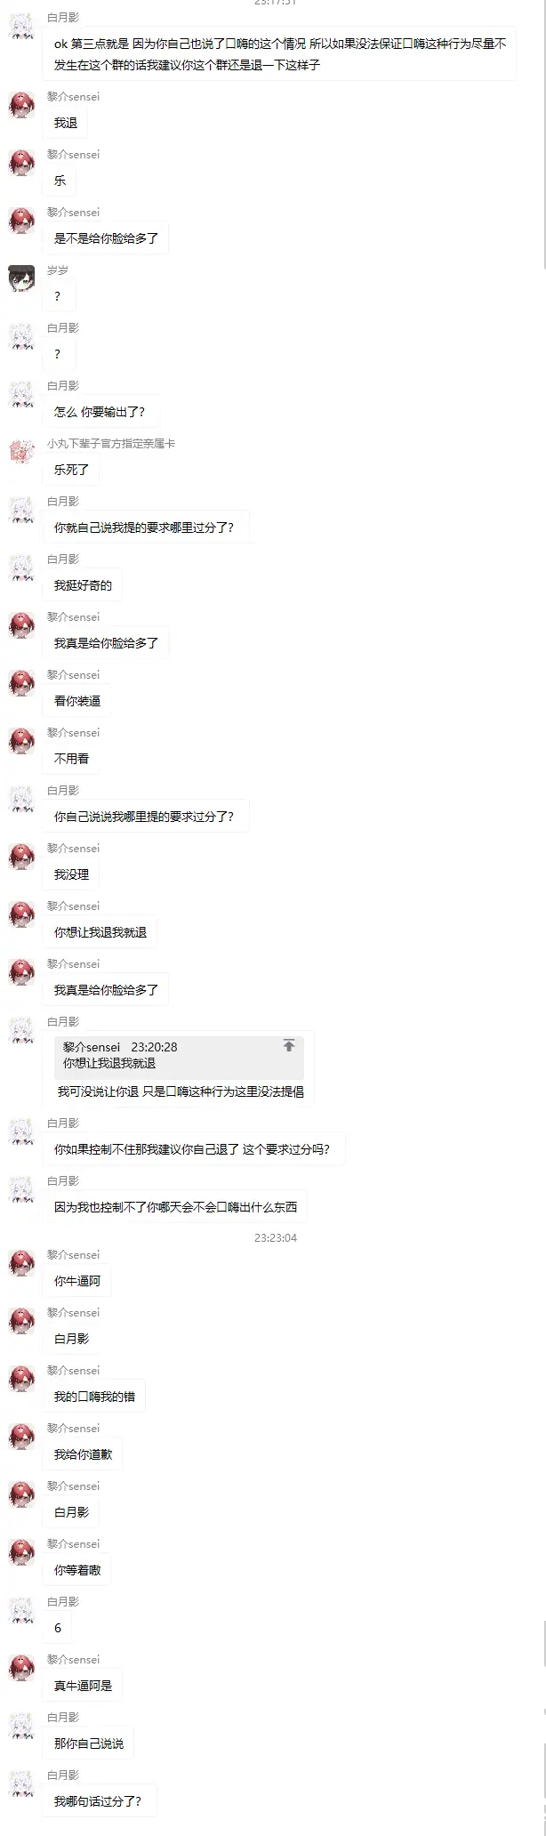Screen dimensions: 546x1836
Task: Click the long message starting with "ok 第三点就是"
Action: (279, 54)
